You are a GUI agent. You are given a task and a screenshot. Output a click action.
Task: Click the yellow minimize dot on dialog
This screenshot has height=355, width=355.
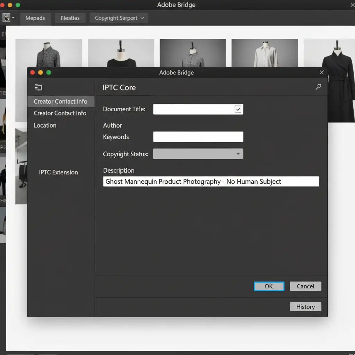(x=41, y=72)
